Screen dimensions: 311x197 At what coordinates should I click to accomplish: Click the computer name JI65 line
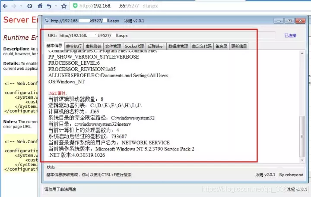(73, 112)
